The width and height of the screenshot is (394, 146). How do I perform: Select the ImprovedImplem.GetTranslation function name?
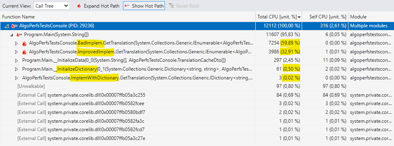pyautogui.click(x=140, y=52)
